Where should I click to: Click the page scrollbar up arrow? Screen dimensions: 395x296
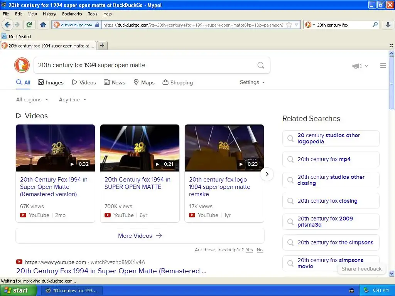click(x=392, y=53)
